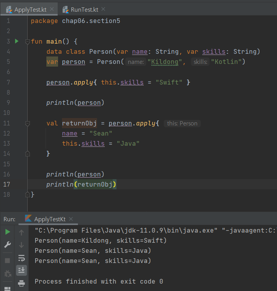
Task: Click the 'name:' parameter hint on line 5
Action: tap(136, 62)
